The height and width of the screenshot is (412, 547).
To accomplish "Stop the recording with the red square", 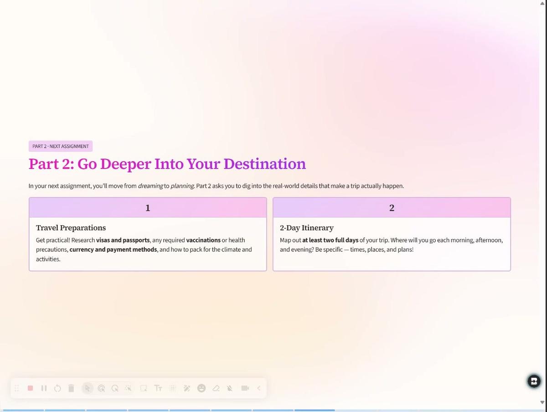I will pos(30,388).
